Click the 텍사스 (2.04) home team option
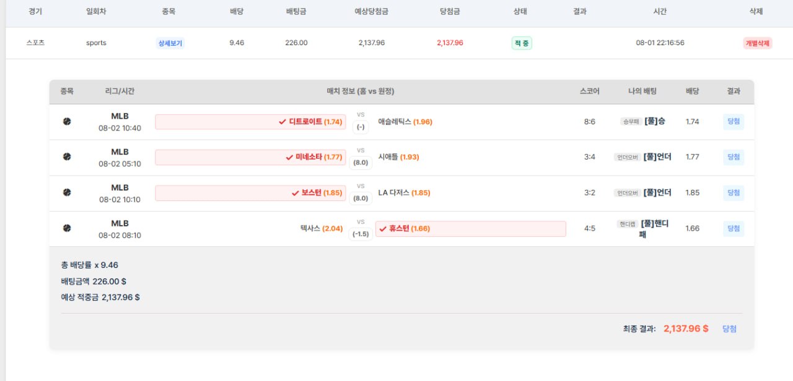793x381 pixels. tap(322, 228)
